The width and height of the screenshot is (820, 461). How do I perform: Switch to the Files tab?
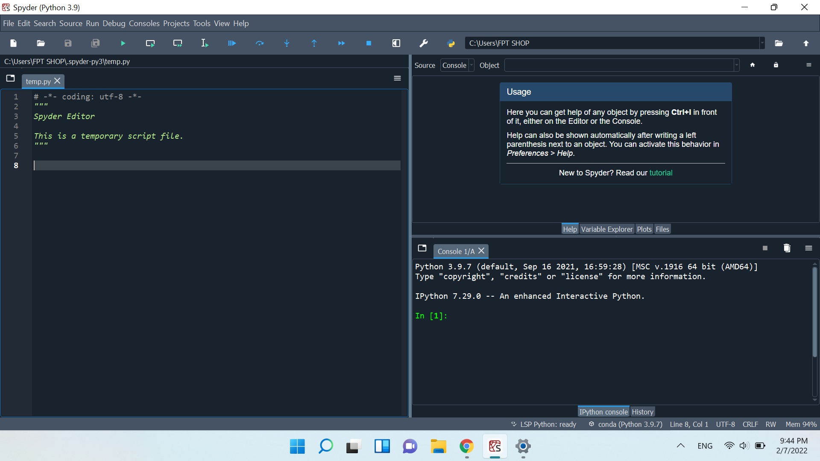click(x=662, y=229)
